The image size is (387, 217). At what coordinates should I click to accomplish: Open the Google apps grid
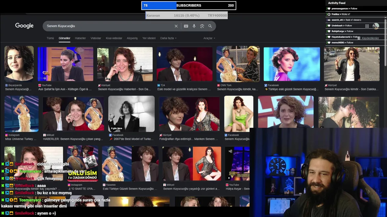367,26
